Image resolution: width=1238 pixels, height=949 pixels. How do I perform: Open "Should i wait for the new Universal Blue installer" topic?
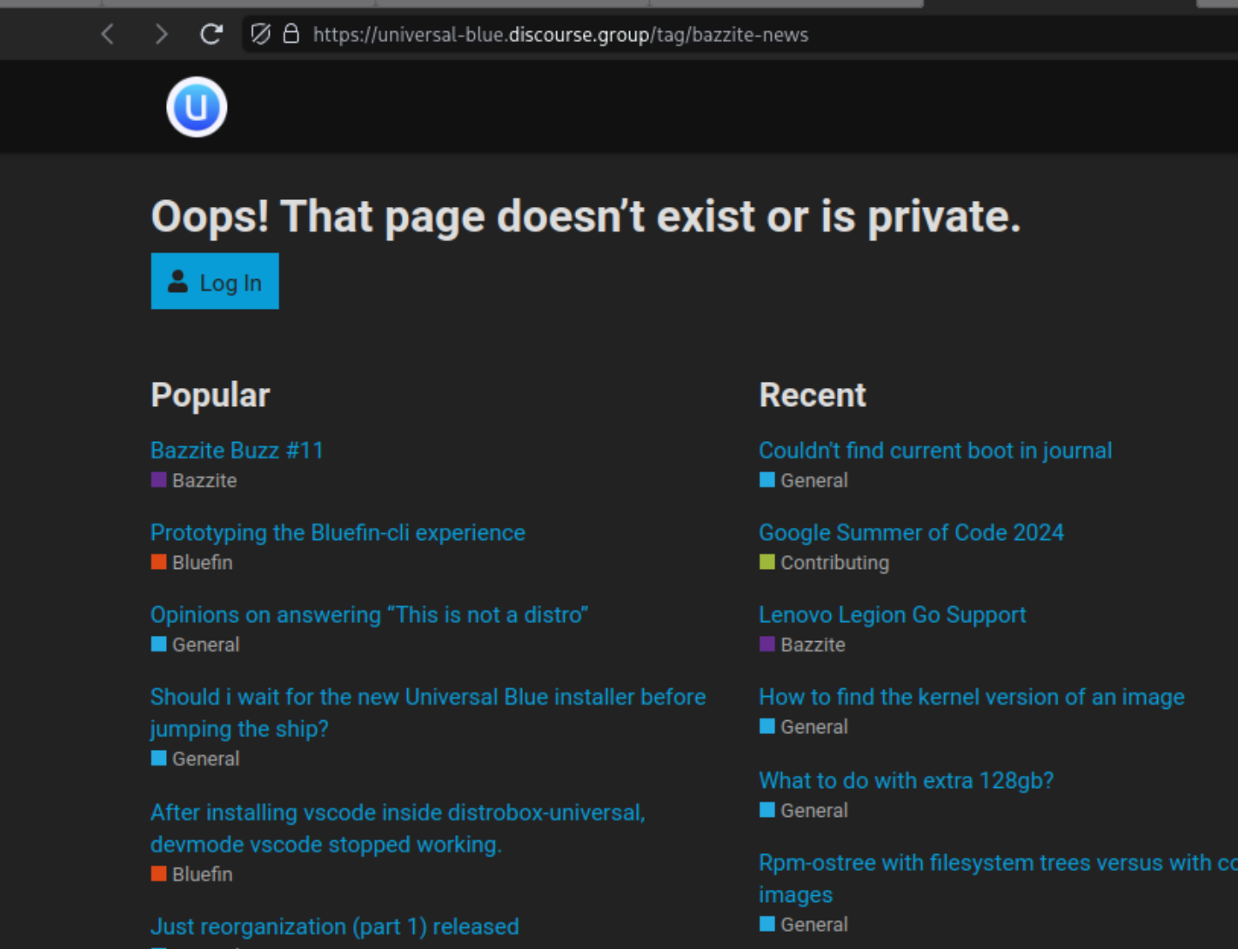click(x=428, y=712)
